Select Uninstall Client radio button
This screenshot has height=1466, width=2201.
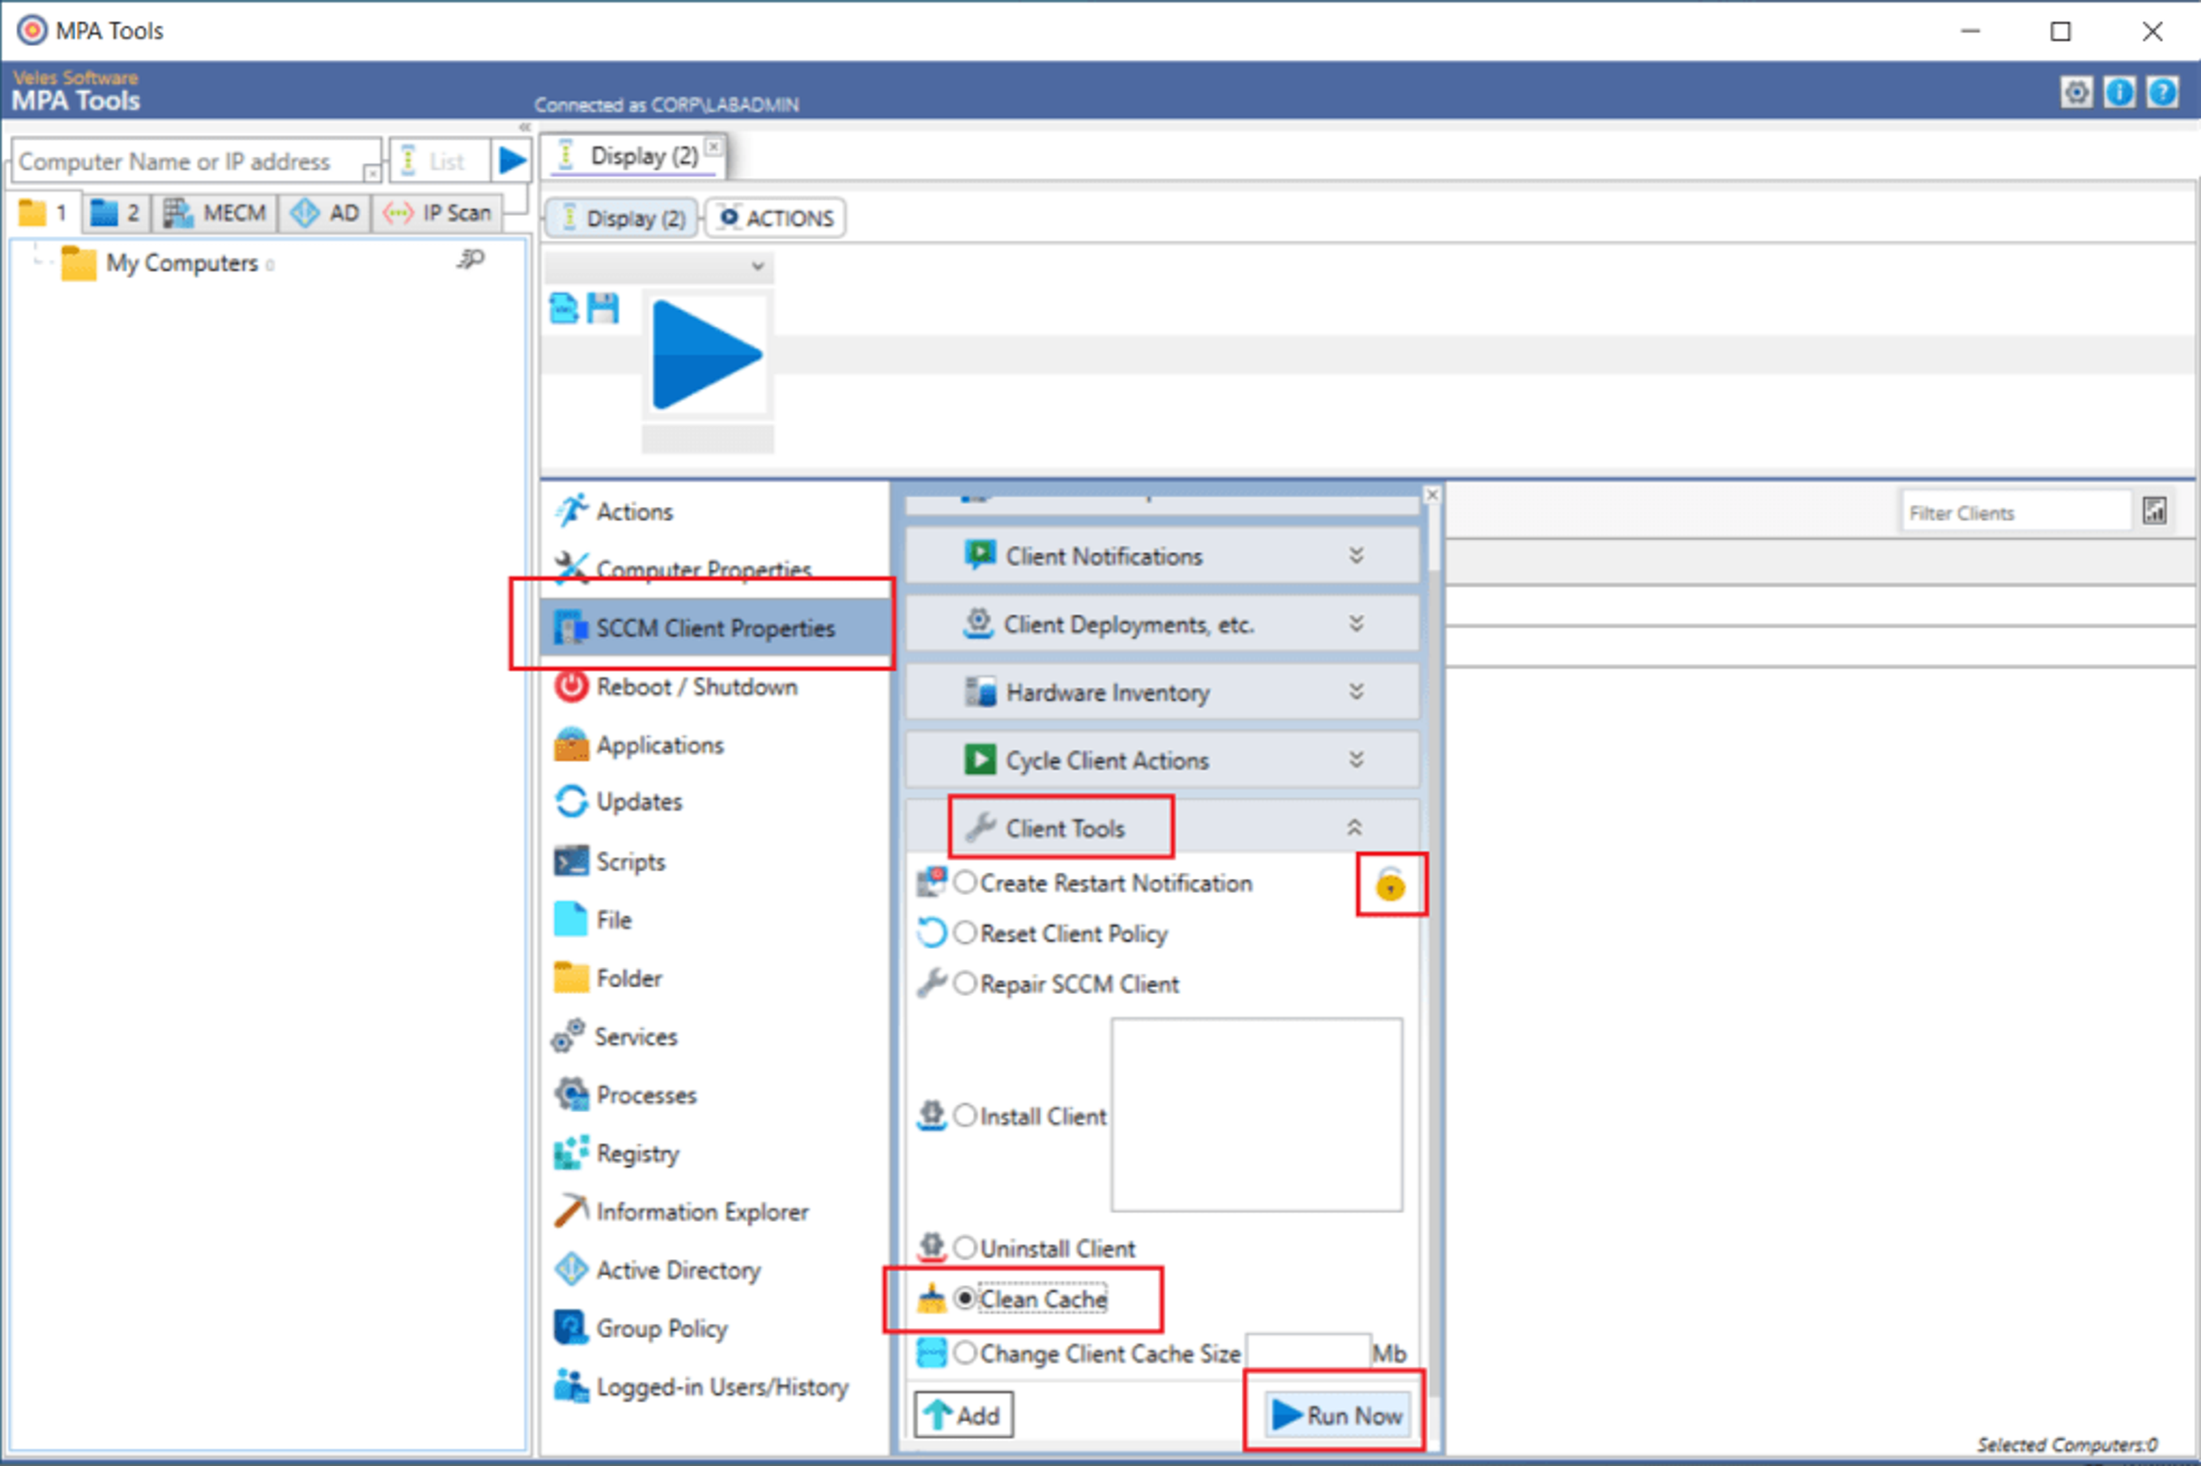pyautogui.click(x=965, y=1247)
